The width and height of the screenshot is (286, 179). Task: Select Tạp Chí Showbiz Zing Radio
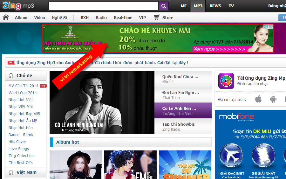pyautogui.click(x=183, y=126)
